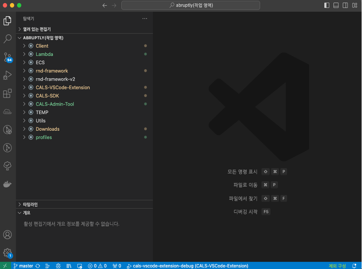Click the 모든 명령 표시 hint
Image resolution: width=362 pixels, height=269 pixels.
tap(242, 171)
